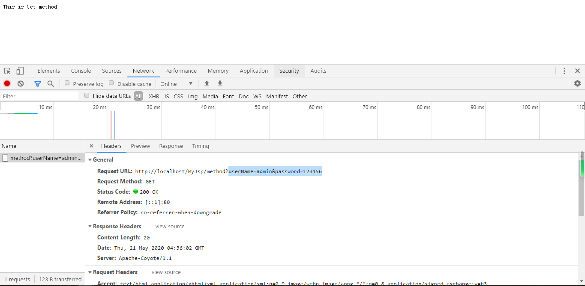Open the Memory tab
This screenshot has height=286, width=585.
(x=218, y=71)
